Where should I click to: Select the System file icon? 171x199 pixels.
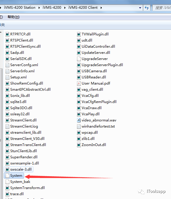point(8,176)
